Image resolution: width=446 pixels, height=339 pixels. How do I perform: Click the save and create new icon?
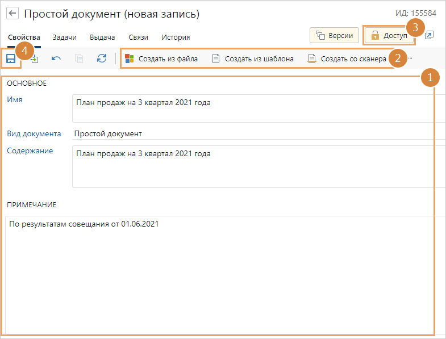pos(34,58)
